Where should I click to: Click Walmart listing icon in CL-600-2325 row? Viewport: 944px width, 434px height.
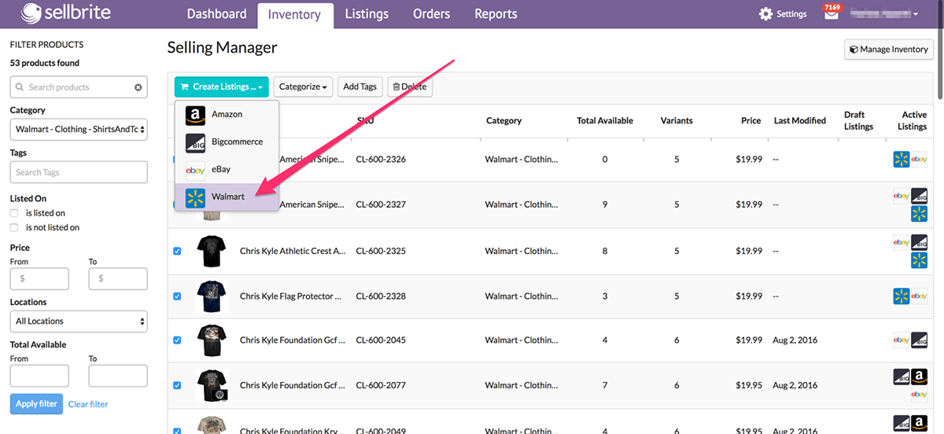point(920,260)
